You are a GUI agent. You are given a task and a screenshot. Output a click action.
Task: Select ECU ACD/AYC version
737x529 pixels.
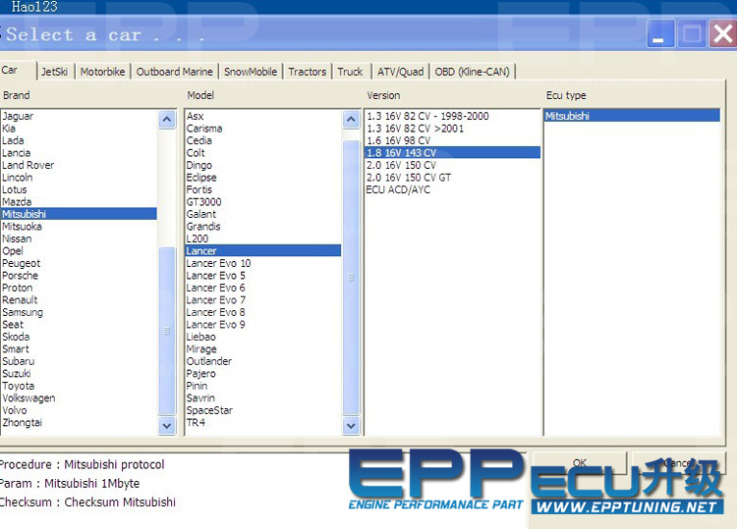click(x=453, y=189)
